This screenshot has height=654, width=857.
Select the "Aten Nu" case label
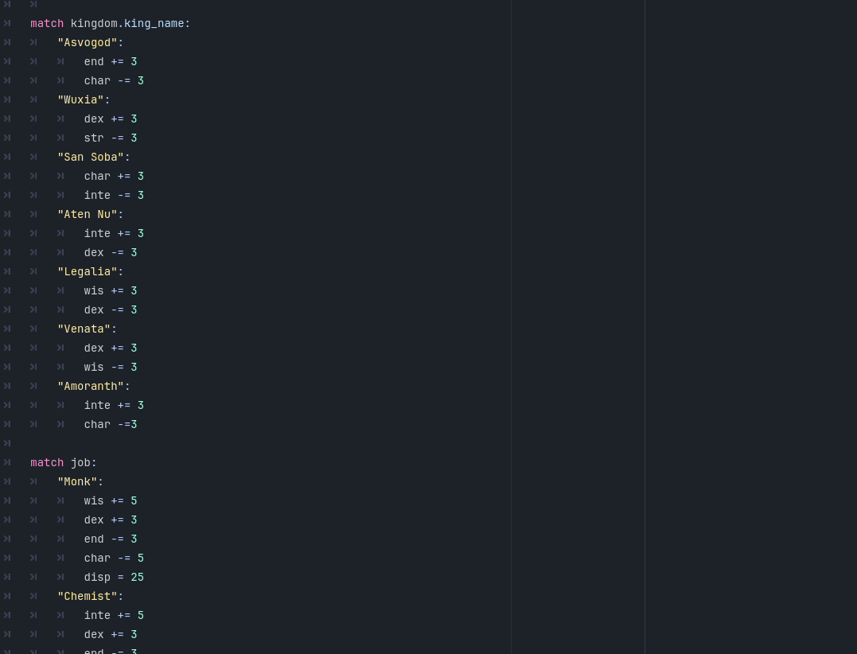pyautogui.click(x=88, y=215)
